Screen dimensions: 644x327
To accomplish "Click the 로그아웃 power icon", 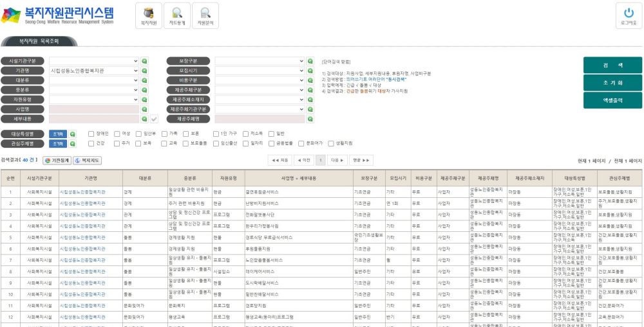I will (629, 15).
